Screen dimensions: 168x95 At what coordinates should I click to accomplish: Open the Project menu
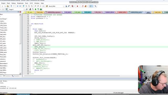[x=3, y=3]
